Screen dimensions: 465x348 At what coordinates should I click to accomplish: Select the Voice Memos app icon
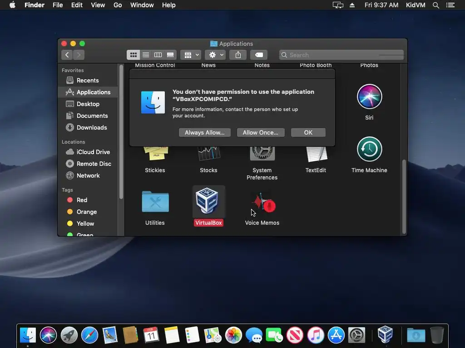[263, 203]
